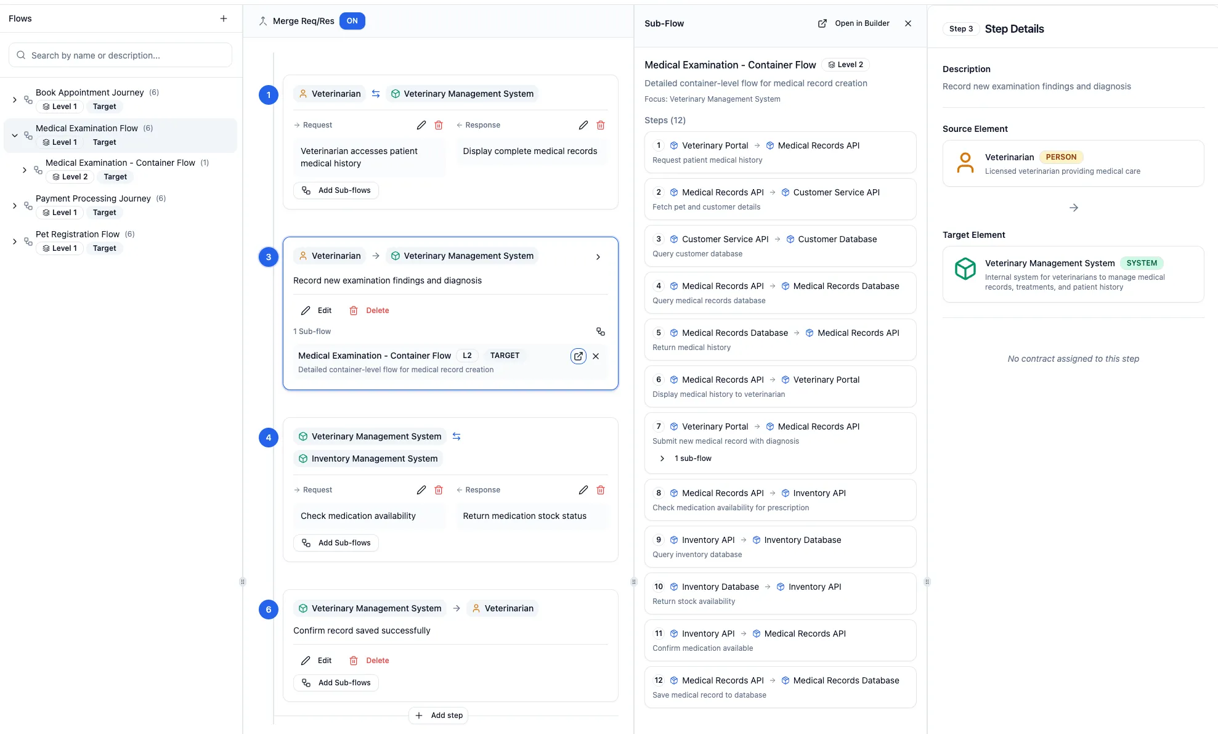
Task: Select Payment Processing Journey flow
Action: click(x=93, y=198)
